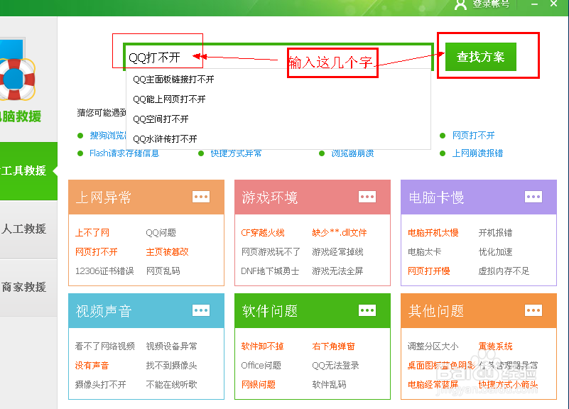This screenshot has width=569, height=409.
Task: Click DNF地下城勇士 entry
Action: pyautogui.click(x=270, y=271)
